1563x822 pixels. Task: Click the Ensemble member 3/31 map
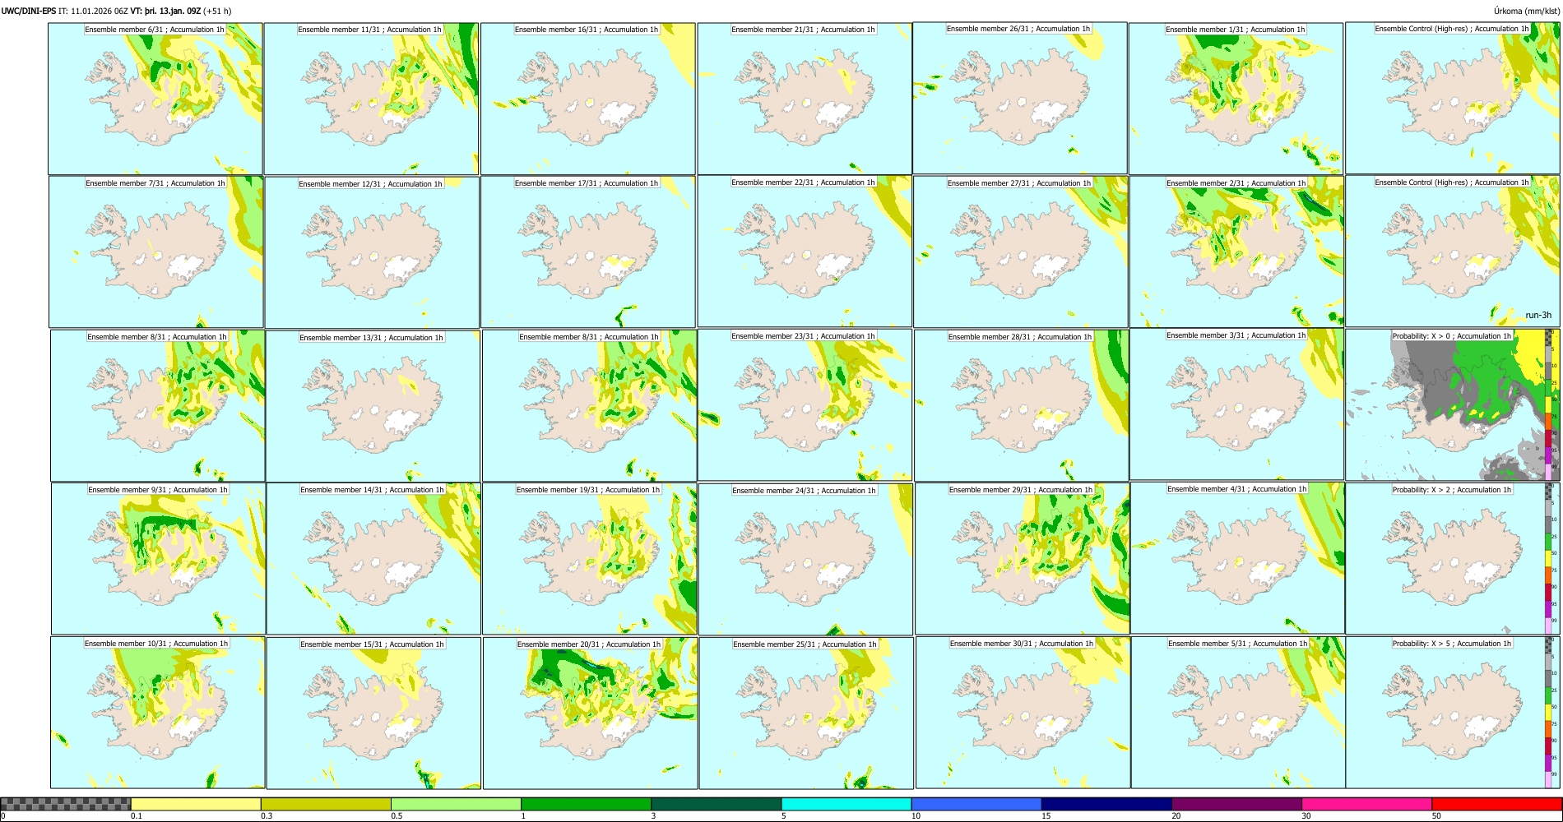[x=1237, y=404]
